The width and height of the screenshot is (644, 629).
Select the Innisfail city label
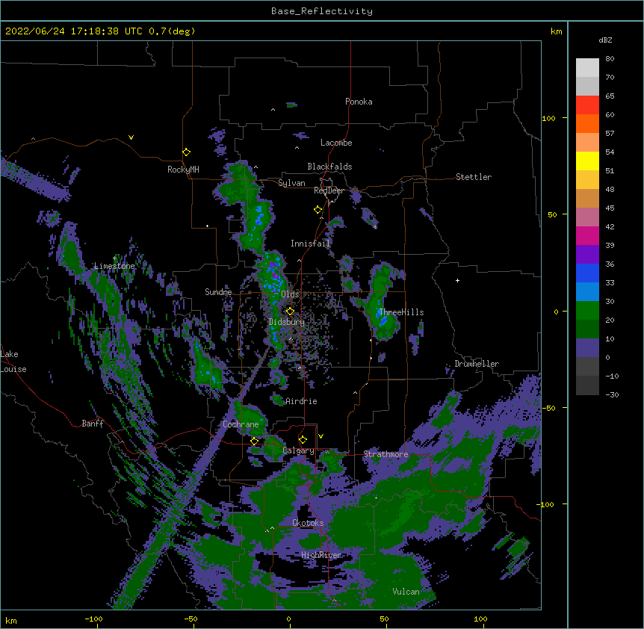pos(310,244)
